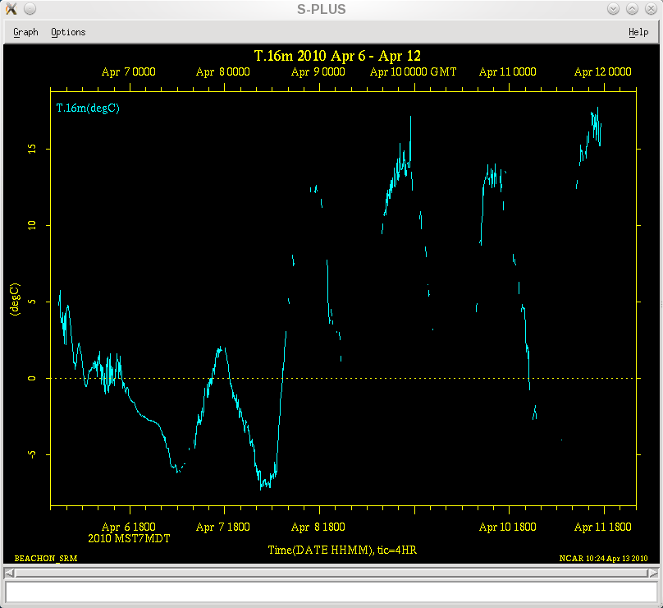This screenshot has width=663, height=608.
Task: Click the right arrow of horizontal scrollbar
Action: pos(654,573)
